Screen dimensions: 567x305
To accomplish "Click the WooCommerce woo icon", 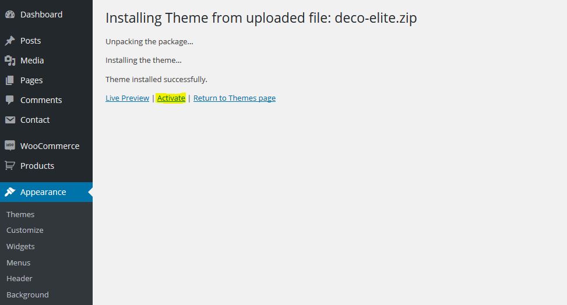I will [10, 146].
